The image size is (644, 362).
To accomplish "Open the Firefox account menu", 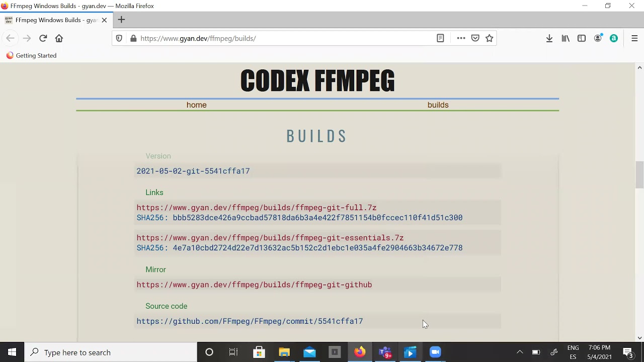I will click(x=598, y=38).
